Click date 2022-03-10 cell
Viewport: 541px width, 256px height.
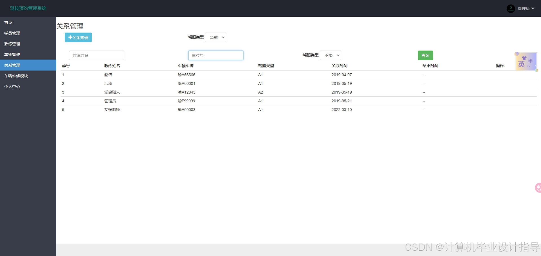click(342, 110)
